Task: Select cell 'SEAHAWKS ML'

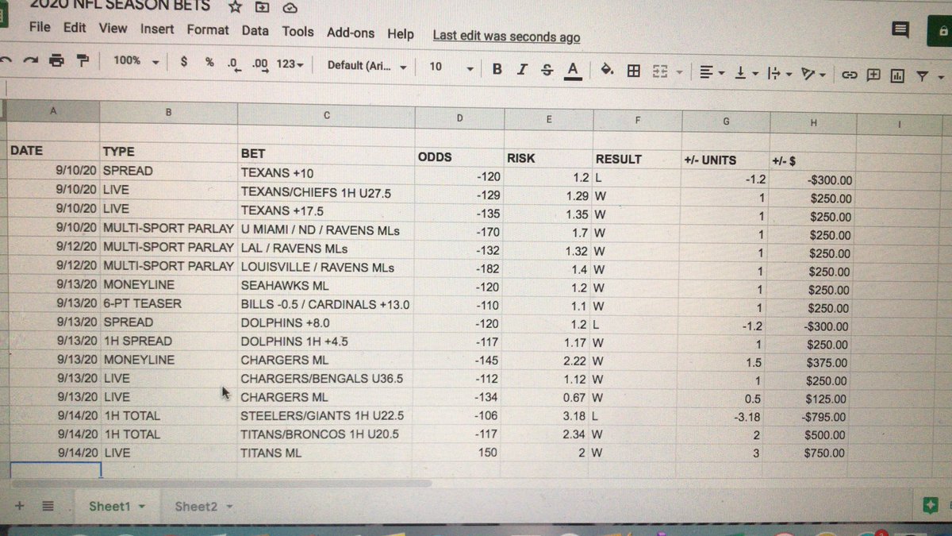Action: pyautogui.click(x=326, y=284)
